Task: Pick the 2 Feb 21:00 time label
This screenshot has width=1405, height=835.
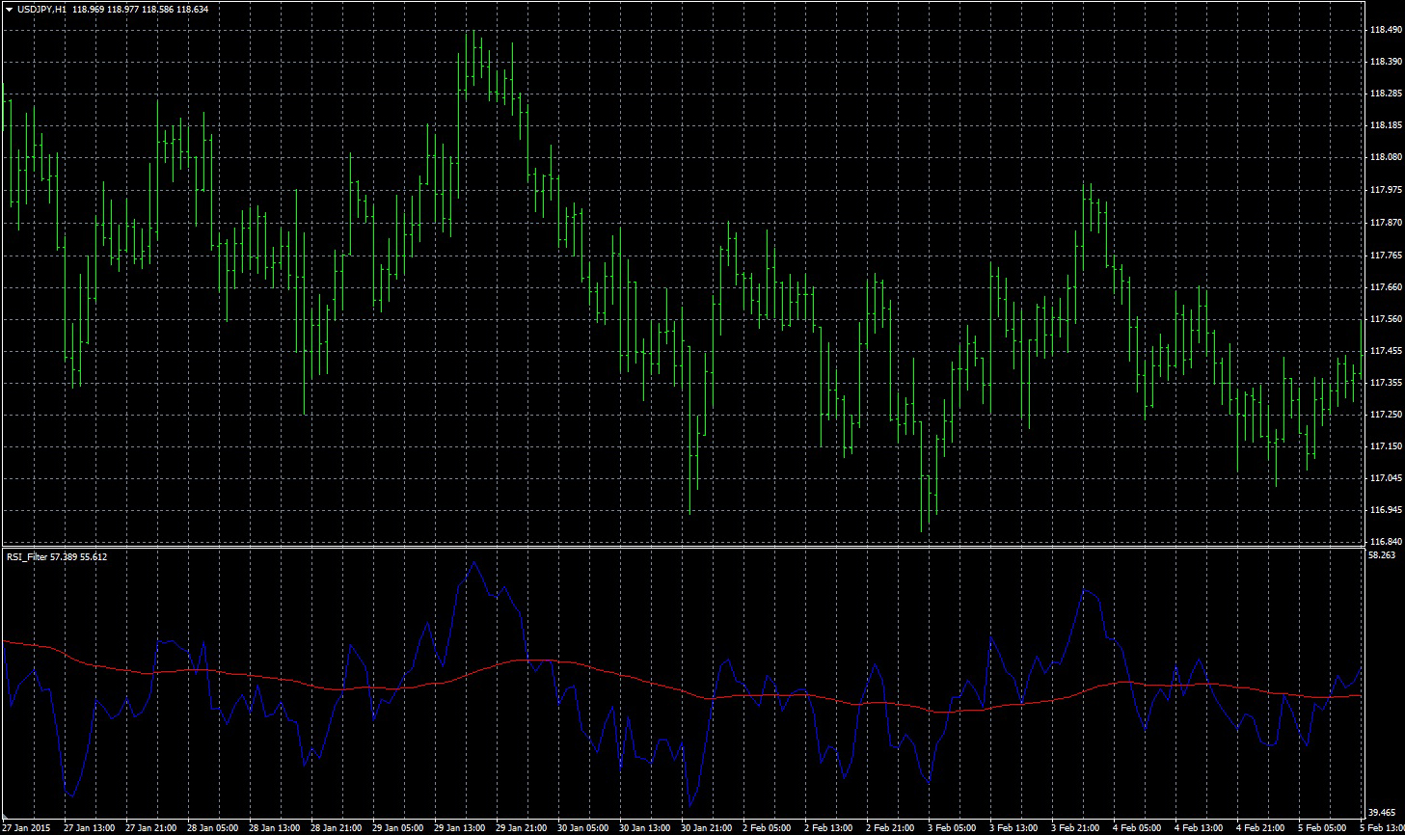Action: pos(890,828)
